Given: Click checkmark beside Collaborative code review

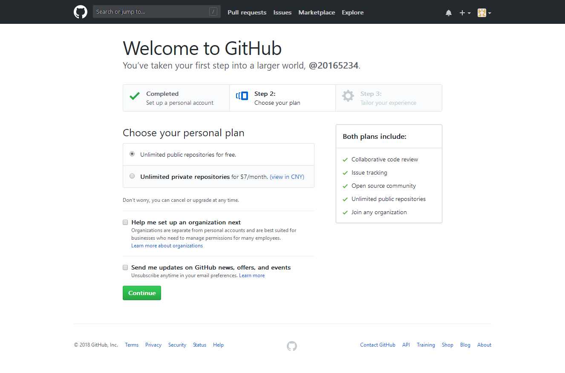Looking at the screenshot, I should point(345,160).
